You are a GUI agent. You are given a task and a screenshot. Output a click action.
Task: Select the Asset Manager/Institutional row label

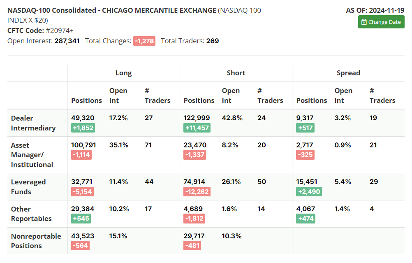(32, 155)
